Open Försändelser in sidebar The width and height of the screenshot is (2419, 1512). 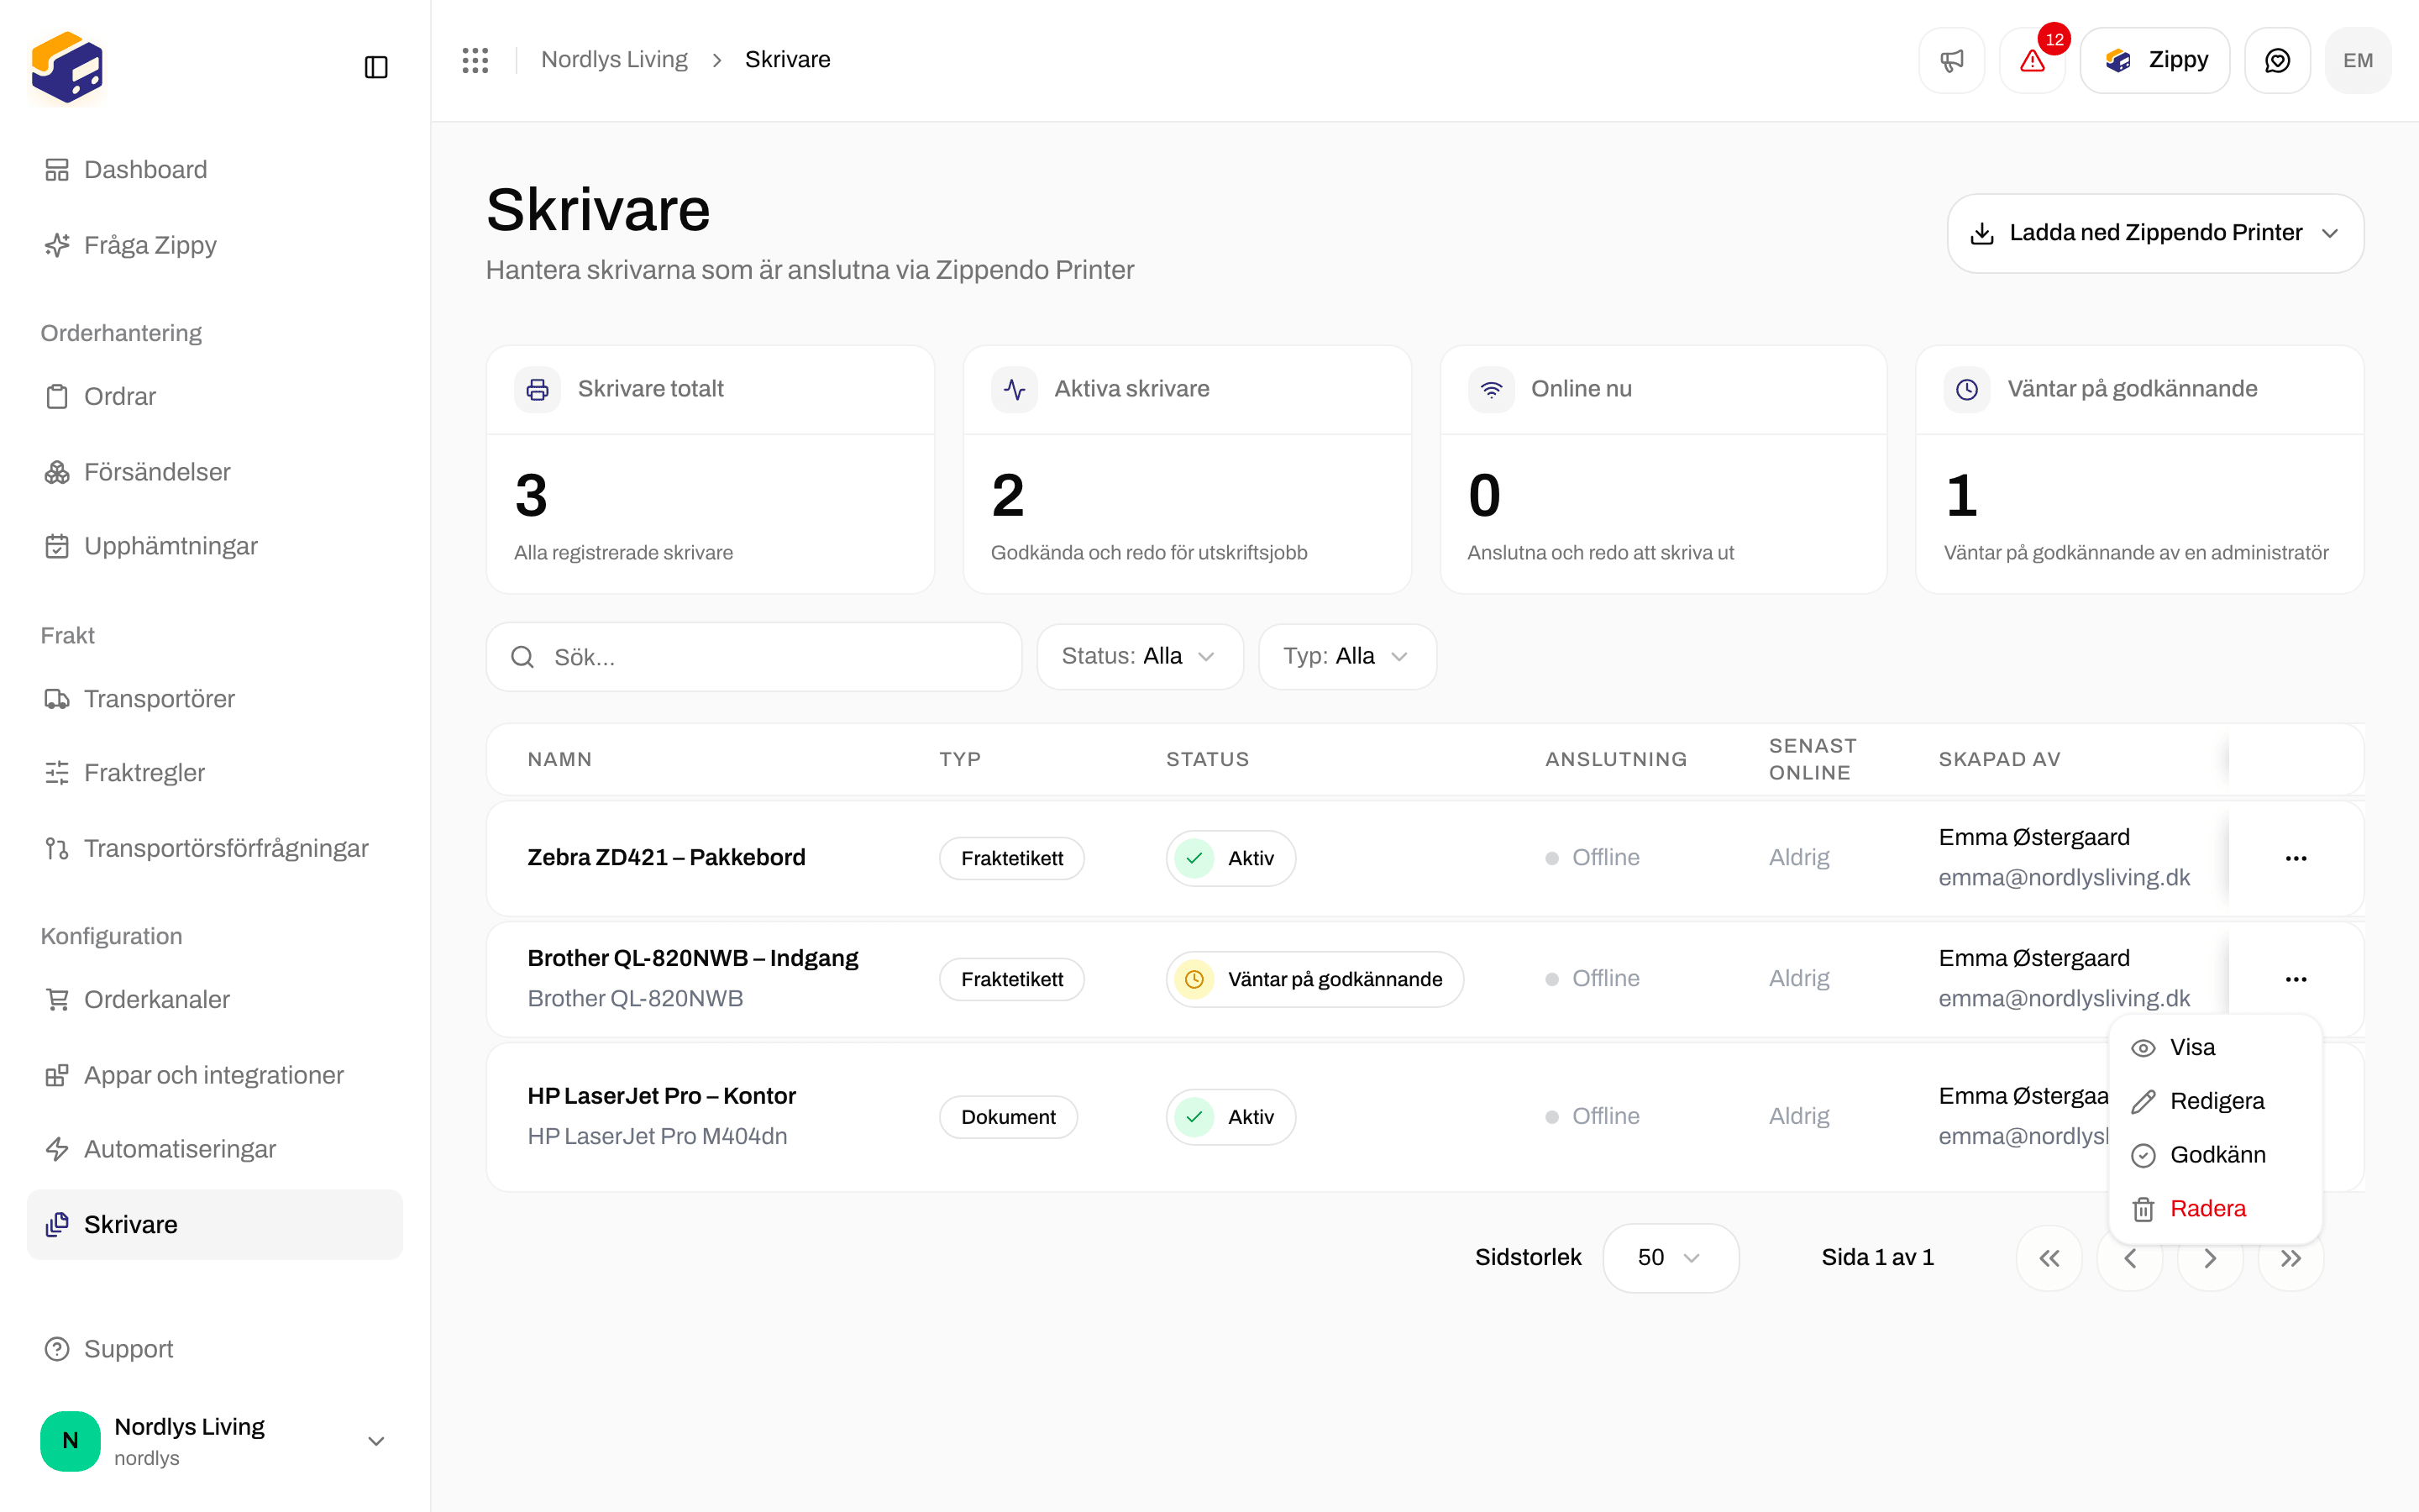pos(214,472)
